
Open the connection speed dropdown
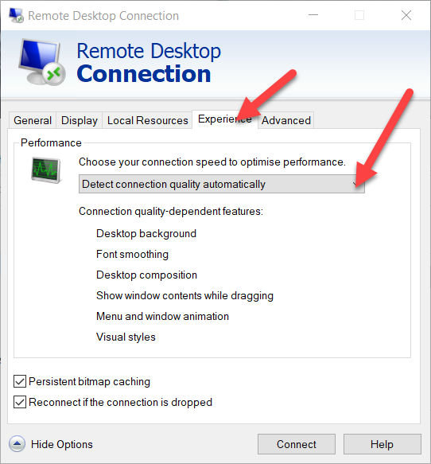222,184
